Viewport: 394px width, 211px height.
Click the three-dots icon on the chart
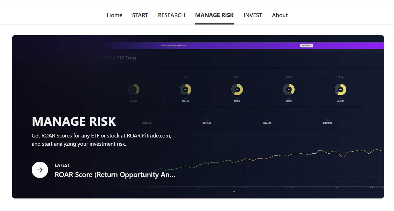click(x=372, y=187)
